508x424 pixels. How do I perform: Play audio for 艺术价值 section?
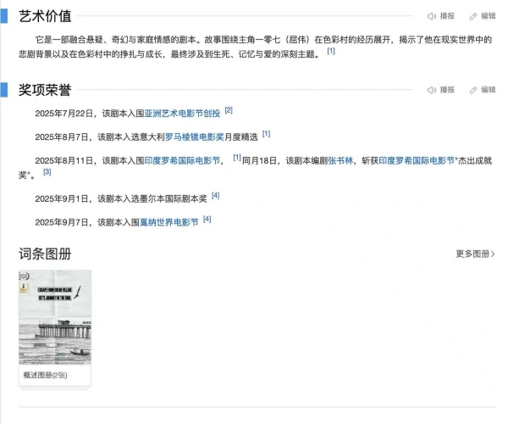[x=441, y=16]
